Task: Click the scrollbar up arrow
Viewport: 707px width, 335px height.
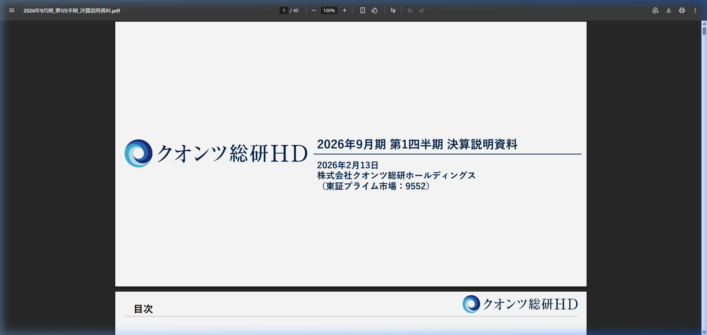Action: tap(704, 23)
